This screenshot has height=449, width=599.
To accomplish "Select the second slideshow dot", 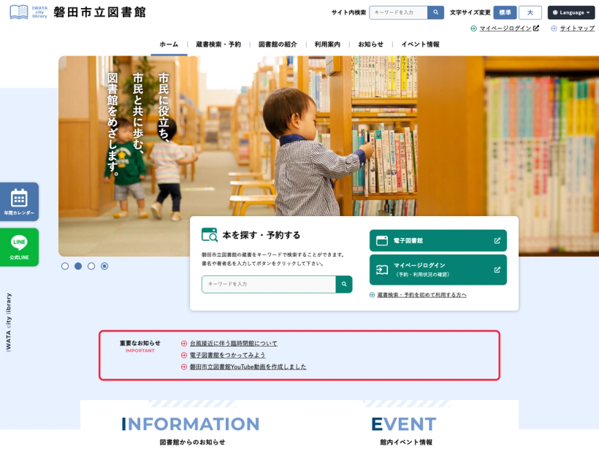I will click(78, 266).
